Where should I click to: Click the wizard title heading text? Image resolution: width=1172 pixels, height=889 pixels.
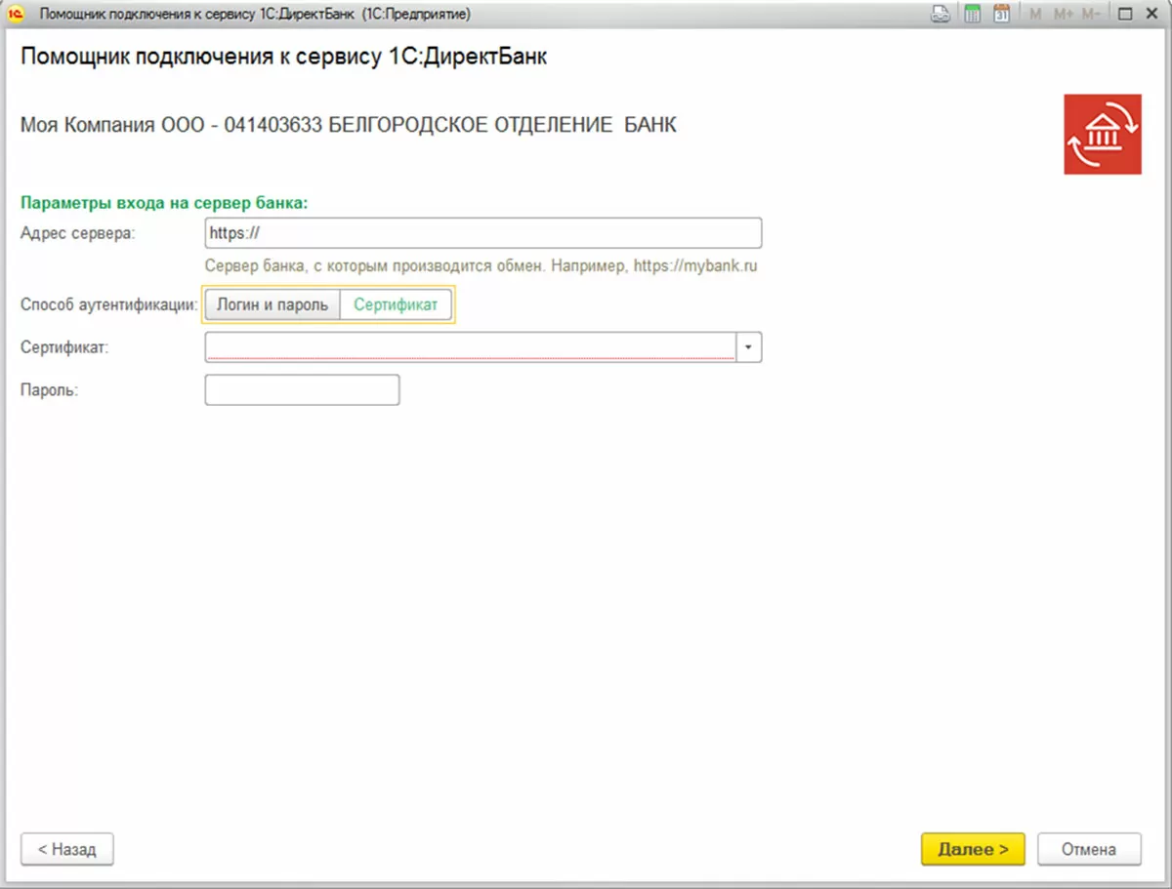[x=284, y=58]
